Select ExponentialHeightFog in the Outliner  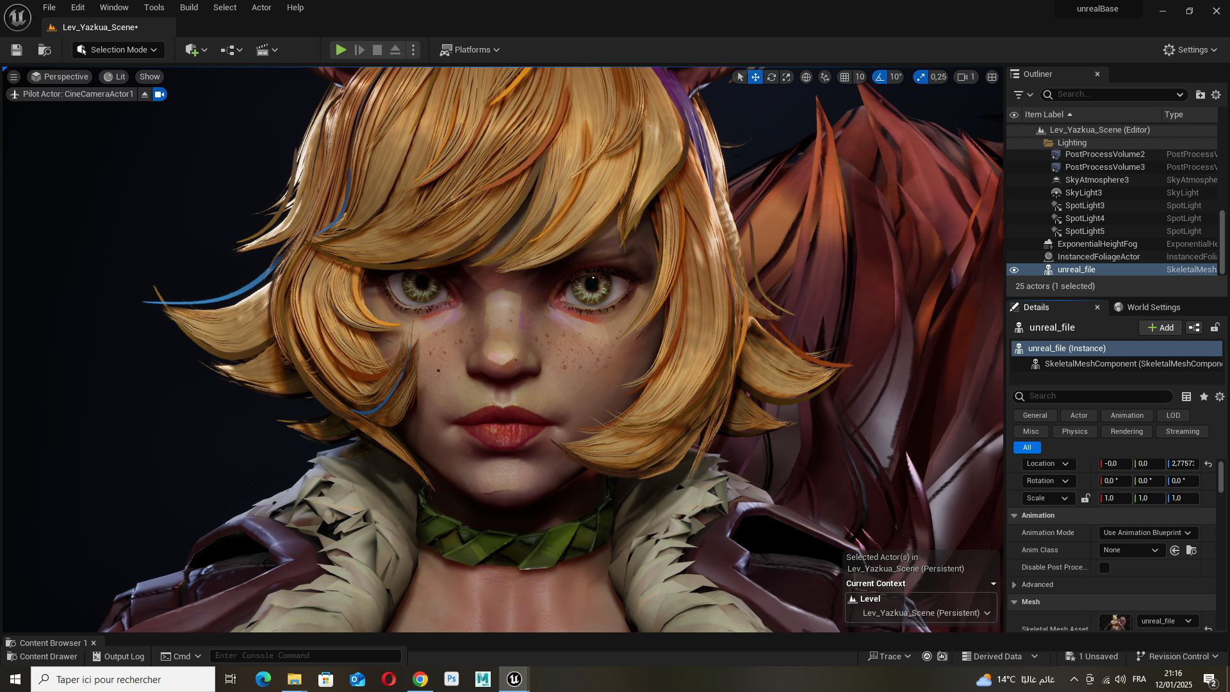[1097, 244]
